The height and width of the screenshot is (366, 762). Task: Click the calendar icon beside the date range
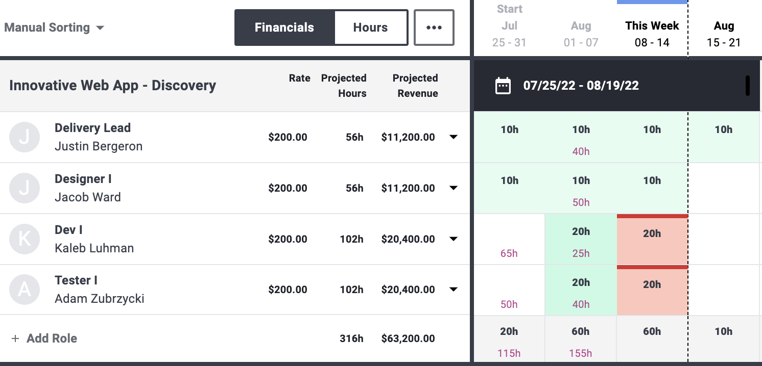[503, 86]
